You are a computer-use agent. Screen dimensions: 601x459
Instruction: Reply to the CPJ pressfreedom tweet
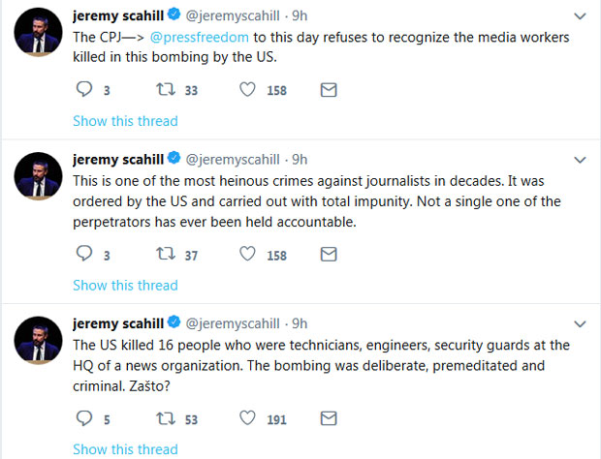point(83,90)
